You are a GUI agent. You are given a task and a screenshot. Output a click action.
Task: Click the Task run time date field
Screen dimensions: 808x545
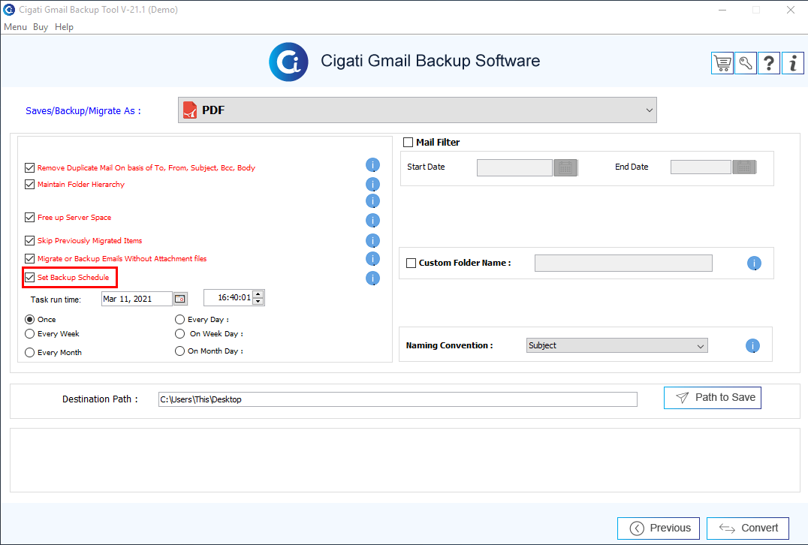137,299
